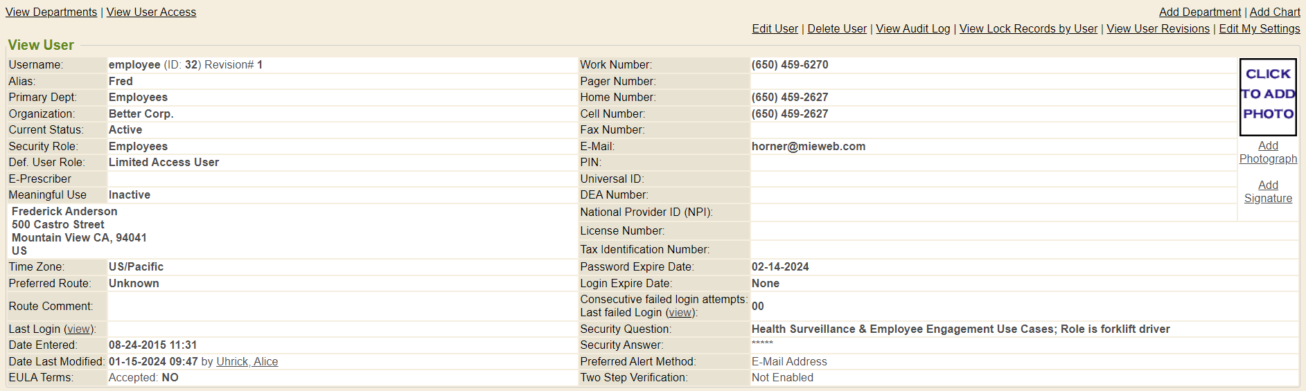Viewport: 1306px width, 391px height.
Task: Click Delete User link
Action: click(x=836, y=29)
